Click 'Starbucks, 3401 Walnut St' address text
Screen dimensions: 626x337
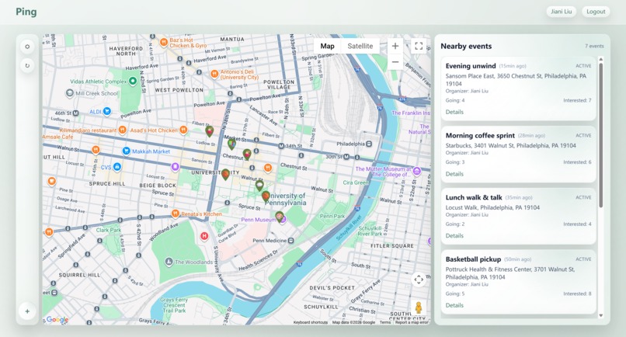point(510,146)
